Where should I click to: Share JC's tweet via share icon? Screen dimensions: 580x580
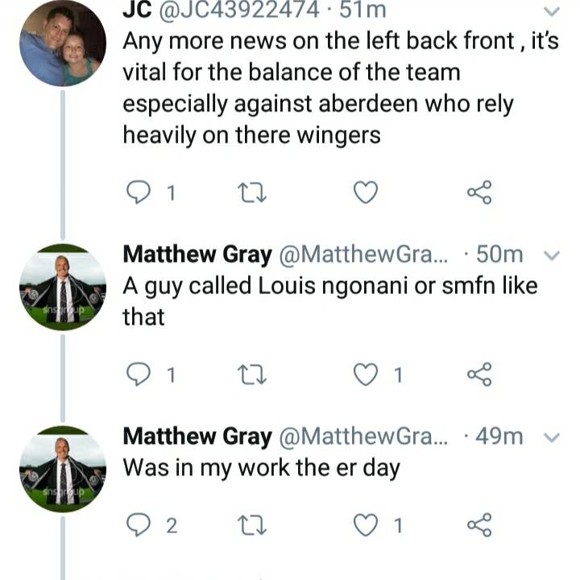[x=479, y=193]
